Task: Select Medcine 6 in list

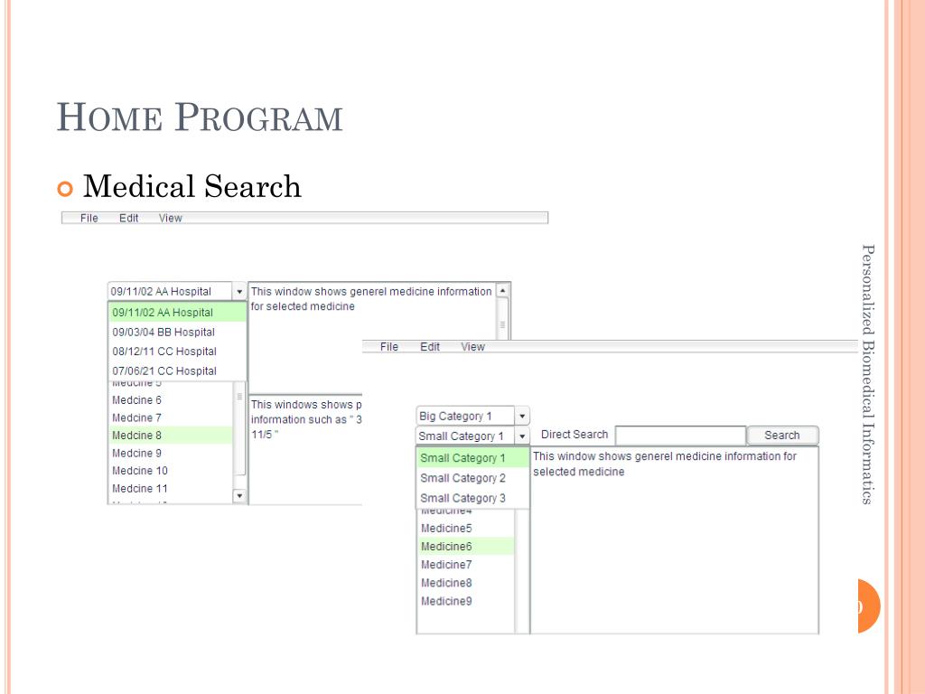Action: point(171,399)
